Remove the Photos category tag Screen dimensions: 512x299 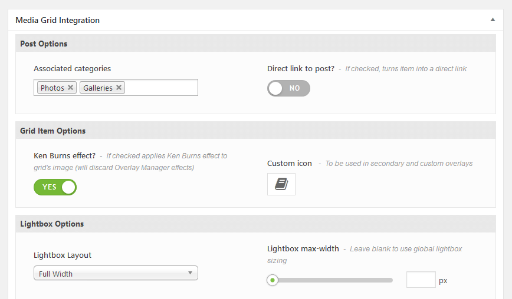pos(70,88)
